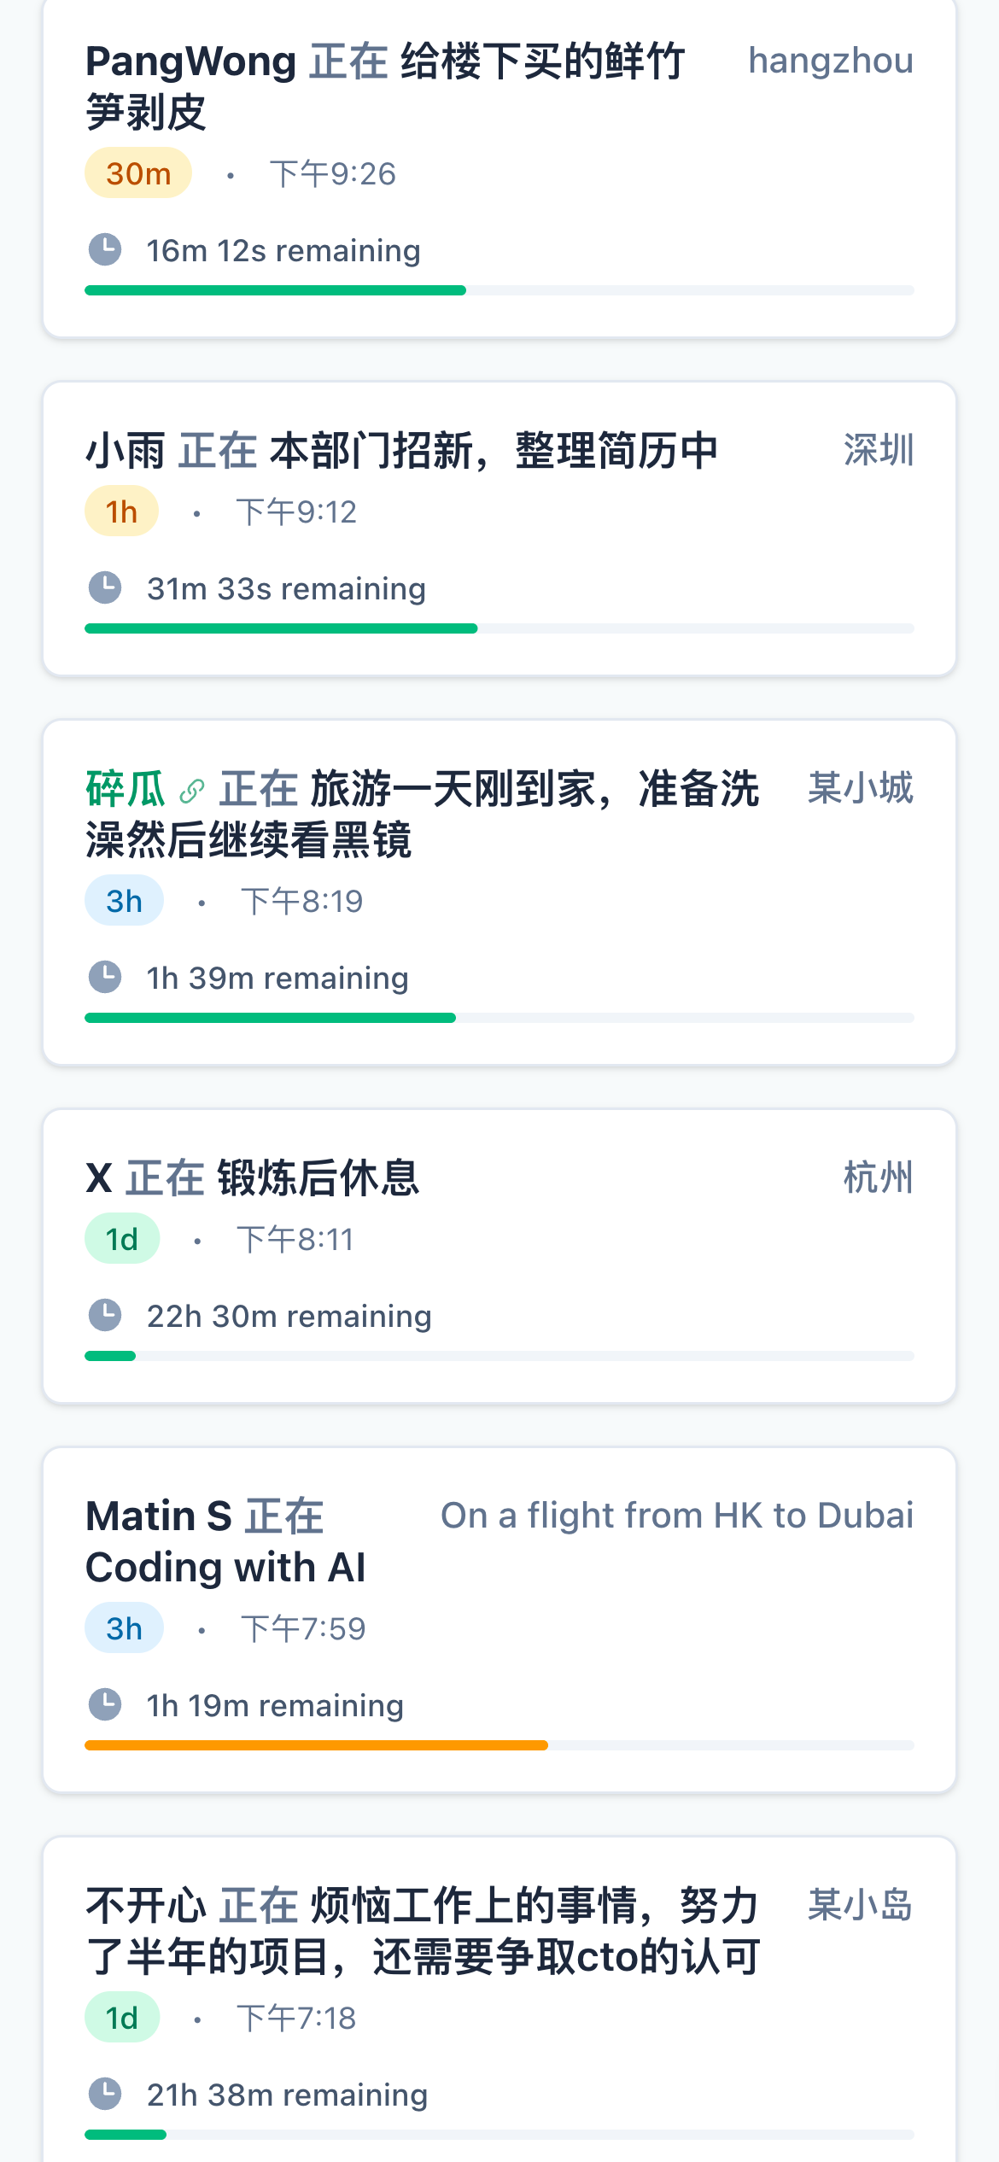
Task: Select the 1h duration badge on 小雨's status
Action: pos(121,511)
